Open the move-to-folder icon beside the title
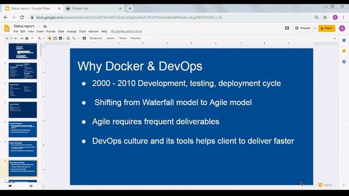Screen dimensions: 349x196 pyautogui.click(x=45, y=26)
